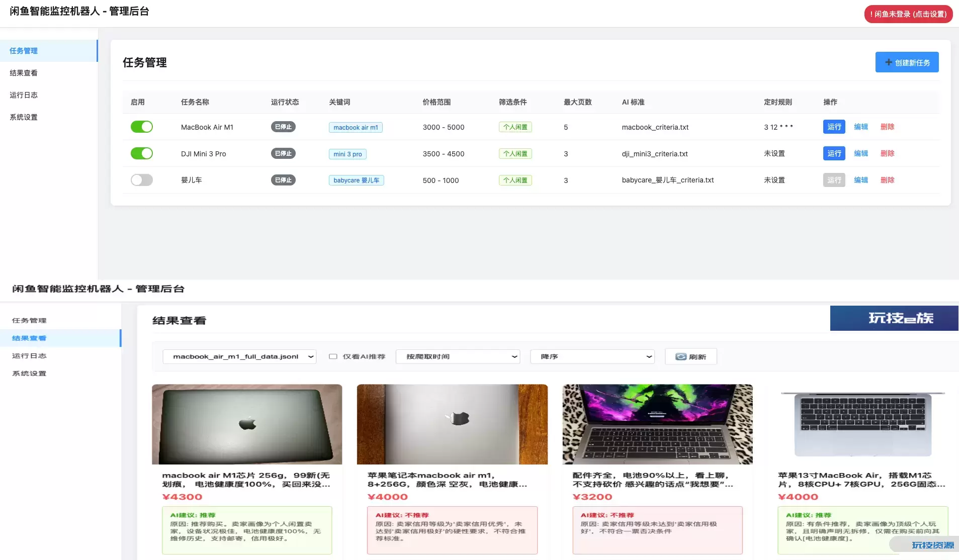Disable the DJI Mini 3 Pro task switch
Viewport: 959px width, 560px height.
[x=142, y=153]
